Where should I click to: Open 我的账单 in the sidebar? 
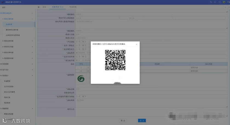pos(7,103)
